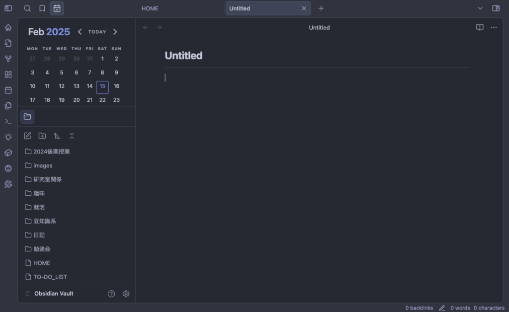This screenshot has height=312, width=509.
Task: Open more options three-dot menu
Action: (x=494, y=27)
